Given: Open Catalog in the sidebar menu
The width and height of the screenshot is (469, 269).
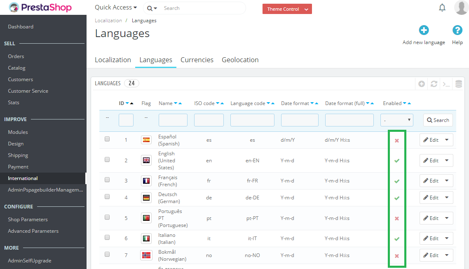Looking at the screenshot, I should (x=17, y=68).
